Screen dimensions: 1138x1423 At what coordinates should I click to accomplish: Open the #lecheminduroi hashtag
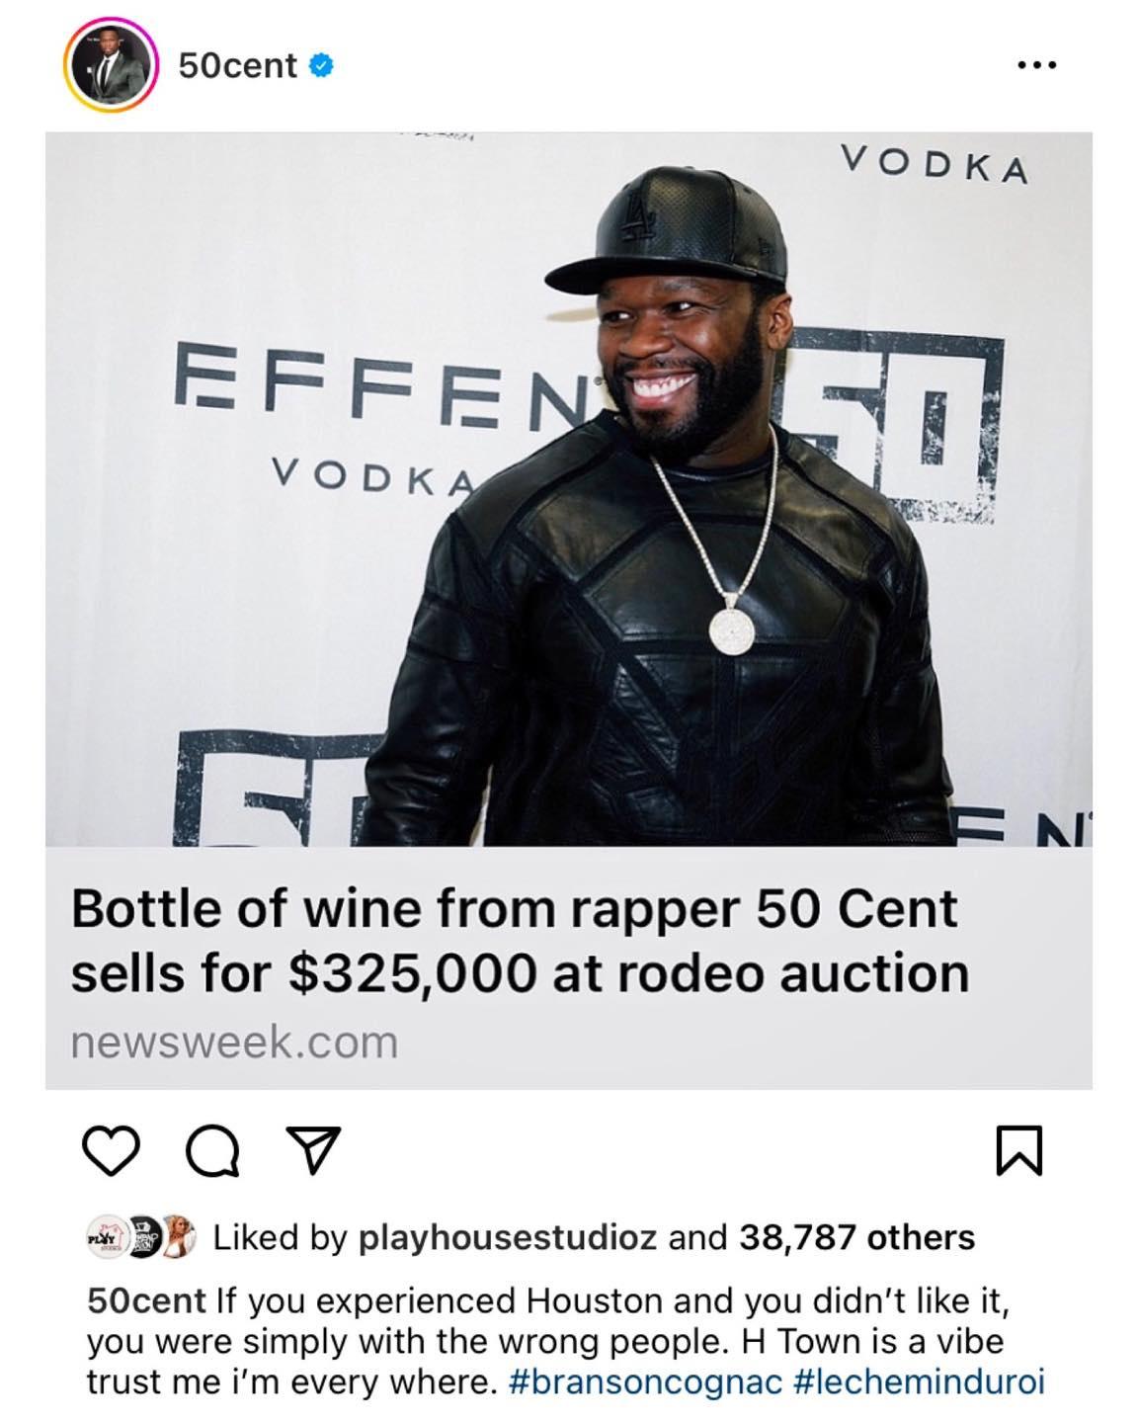(919, 1381)
